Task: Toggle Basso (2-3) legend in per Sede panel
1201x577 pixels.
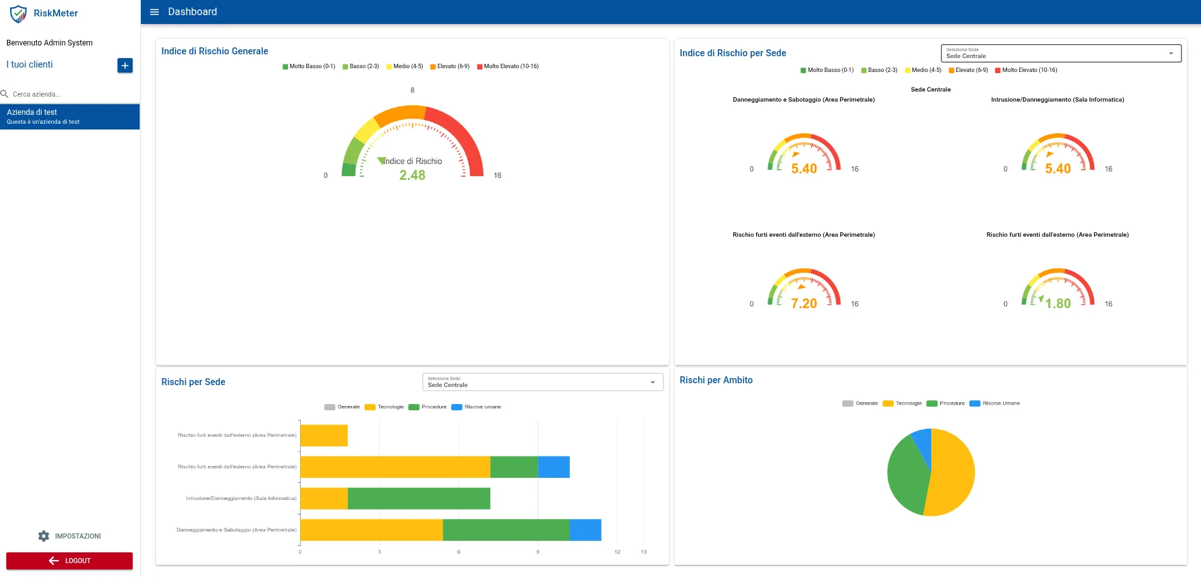Action: [879, 70]
